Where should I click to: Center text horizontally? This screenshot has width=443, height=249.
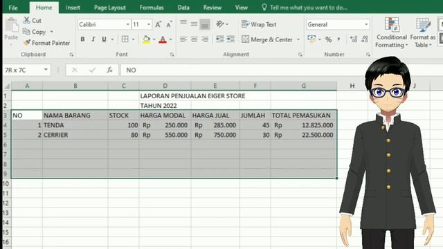pos(194,39)
